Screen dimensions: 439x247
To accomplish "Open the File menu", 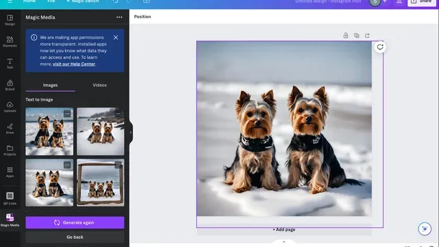I will tap(51, 1).
